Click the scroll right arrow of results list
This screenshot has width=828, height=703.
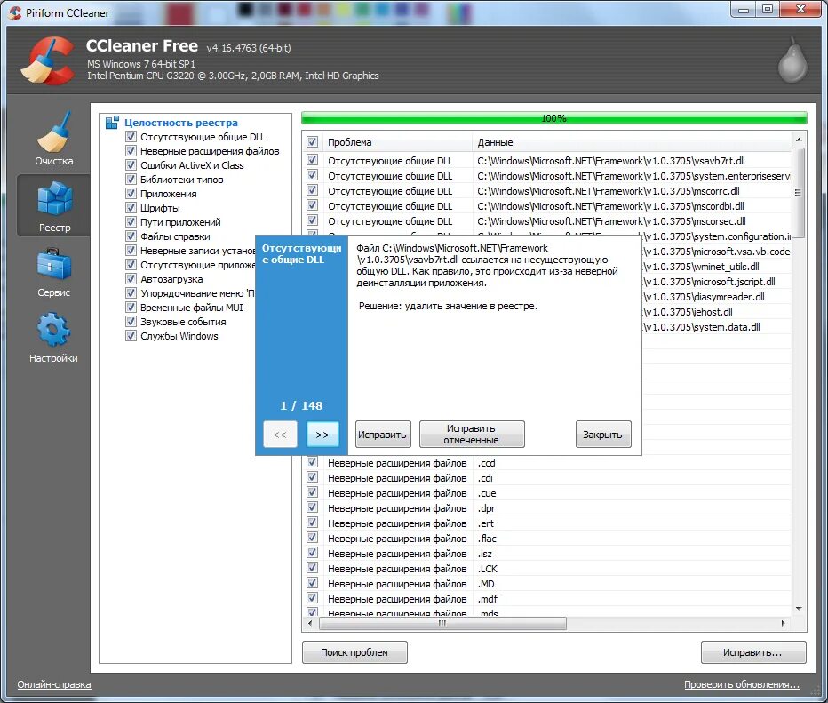pyautogui.click(x=784, y=623)
